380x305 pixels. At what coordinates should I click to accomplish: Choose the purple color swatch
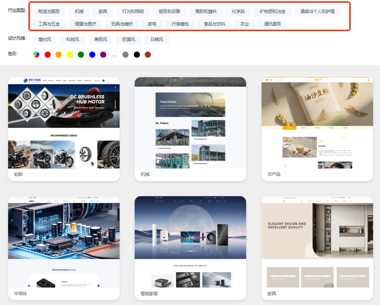click(x=103, y=54)
